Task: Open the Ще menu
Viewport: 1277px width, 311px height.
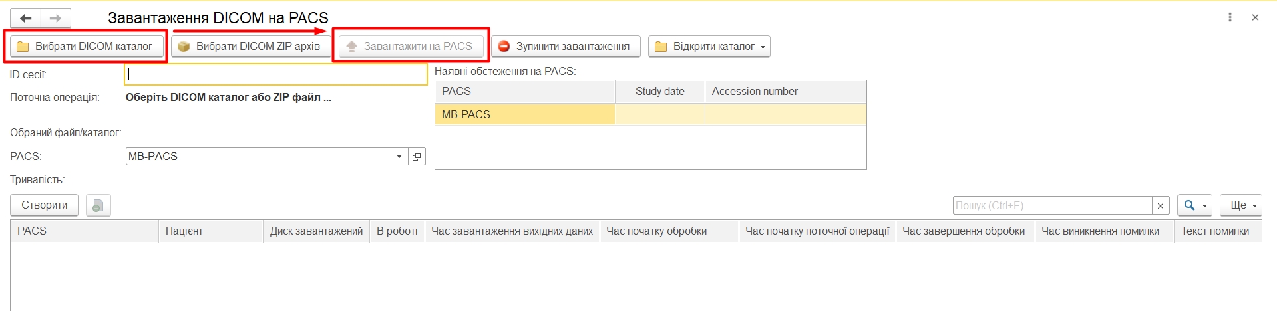Action: 1241,205
